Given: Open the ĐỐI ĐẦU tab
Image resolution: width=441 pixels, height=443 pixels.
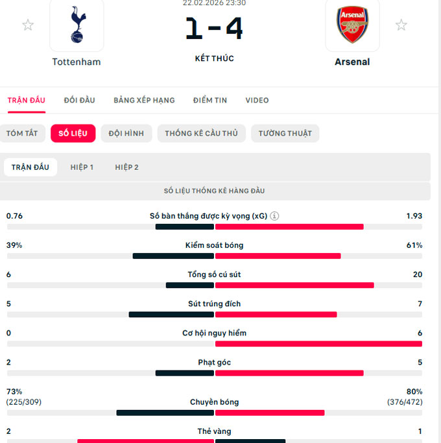Looking at the screenshot, I should click(x=79, y=100).
